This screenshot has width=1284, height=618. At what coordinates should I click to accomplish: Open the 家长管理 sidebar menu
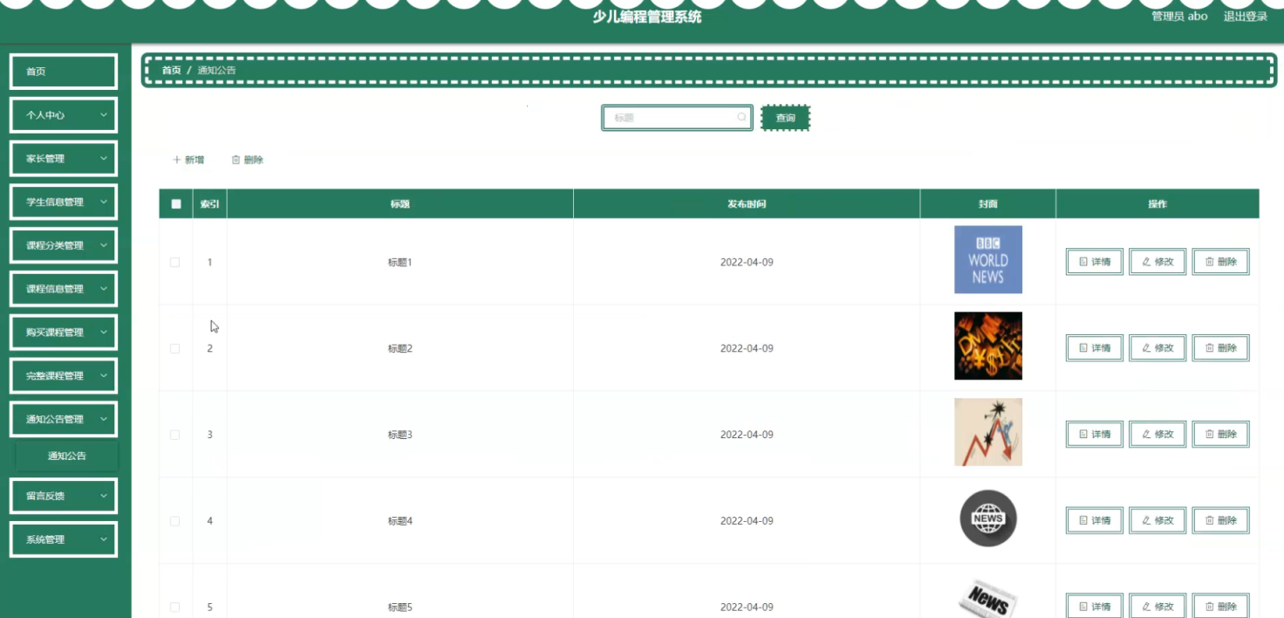[x=63, y=158]
